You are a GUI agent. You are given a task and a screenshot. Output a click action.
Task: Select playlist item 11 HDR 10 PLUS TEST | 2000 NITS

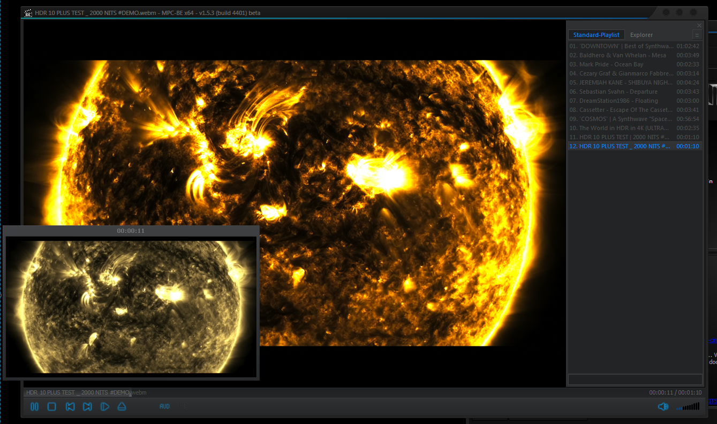[x=635, y=137]
